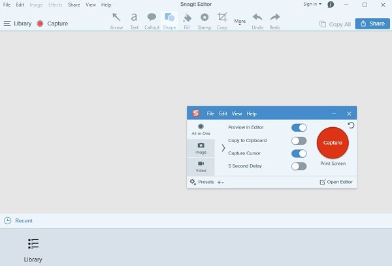Image resolution: width=392 pixels, height=266 pixels.
Task: Open the File menu in the capture window
Action: 210,113
